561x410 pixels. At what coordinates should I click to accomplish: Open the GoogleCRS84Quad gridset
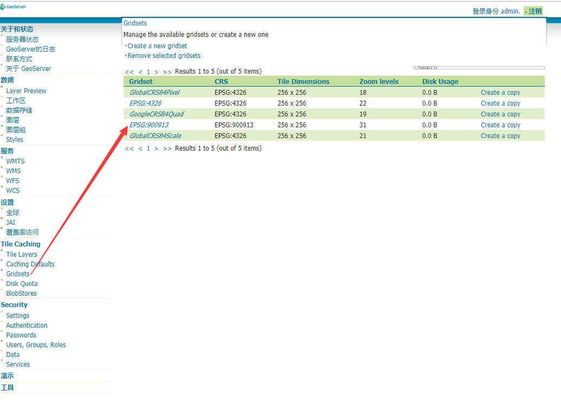pos(156,114)
